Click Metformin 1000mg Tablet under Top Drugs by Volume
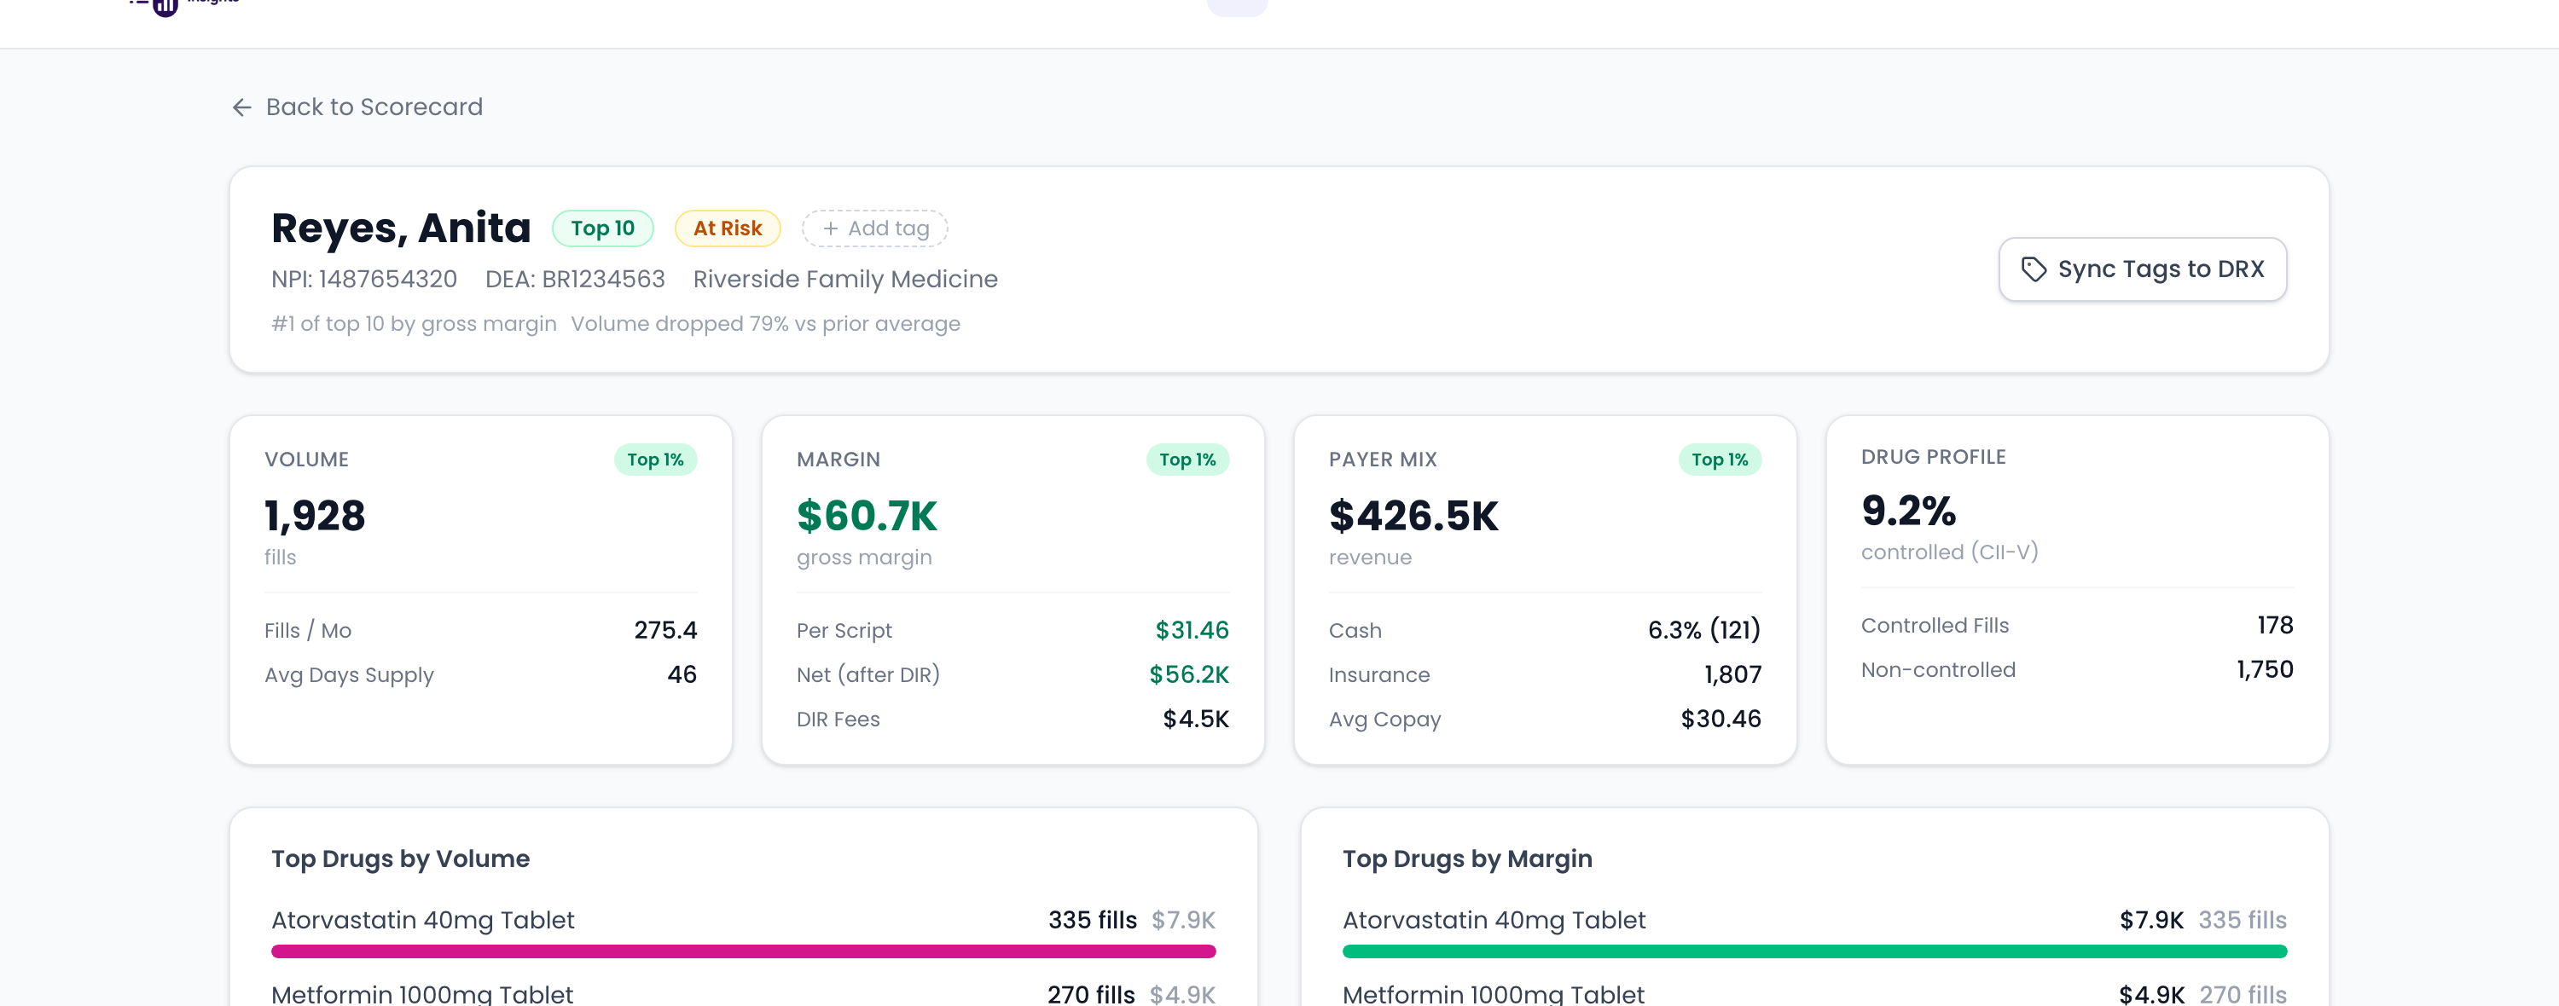The width and height of the screenshot is (2559, 1006). tap(422, 994)
